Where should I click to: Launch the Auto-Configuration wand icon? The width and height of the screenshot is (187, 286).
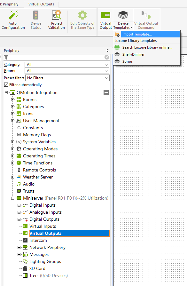pos(13,15)
